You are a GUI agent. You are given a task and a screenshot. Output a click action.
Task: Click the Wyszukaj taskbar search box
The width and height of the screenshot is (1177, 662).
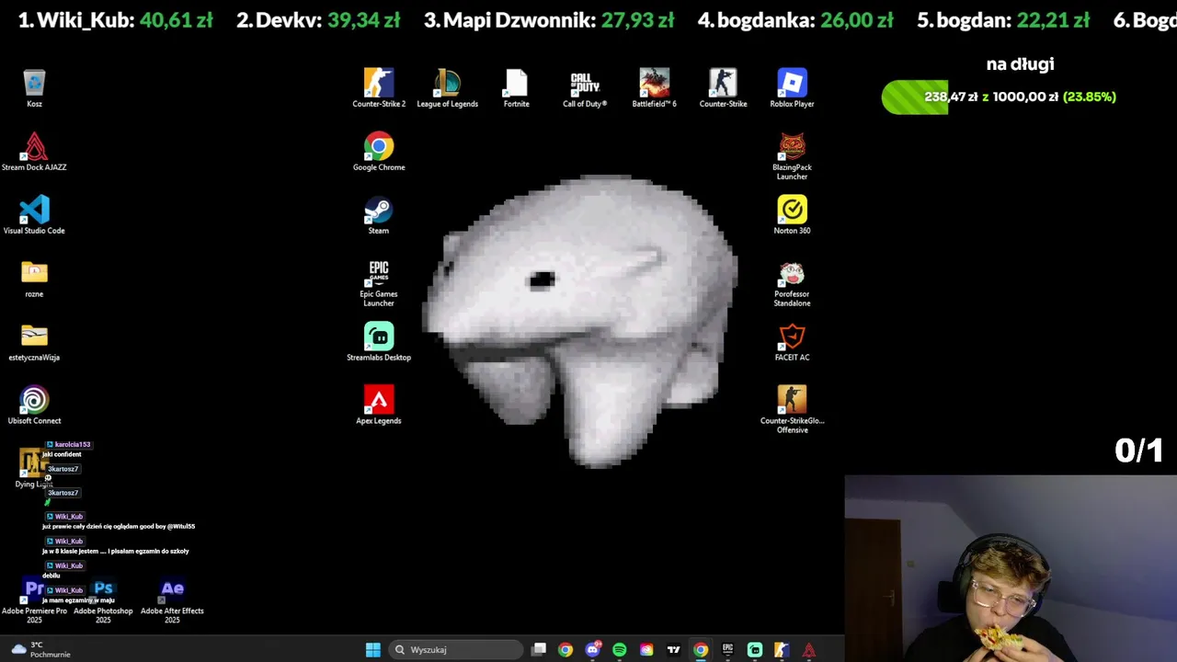pos(455,650)
